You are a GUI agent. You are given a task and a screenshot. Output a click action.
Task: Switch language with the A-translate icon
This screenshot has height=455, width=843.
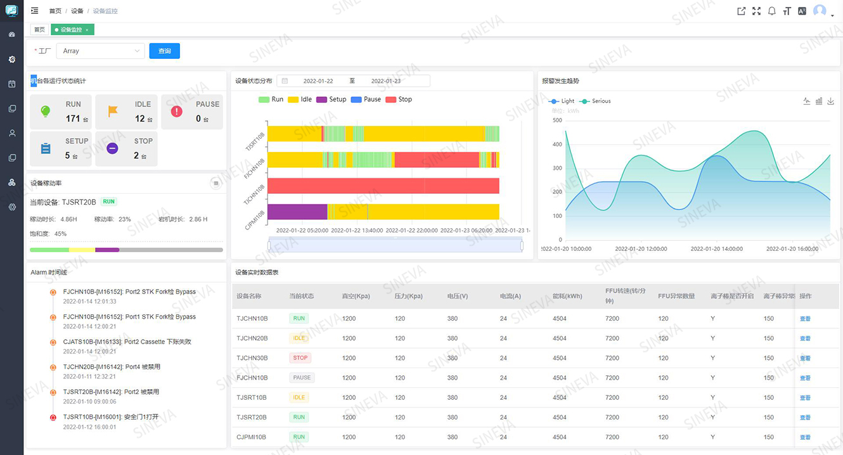pos(802,11)
